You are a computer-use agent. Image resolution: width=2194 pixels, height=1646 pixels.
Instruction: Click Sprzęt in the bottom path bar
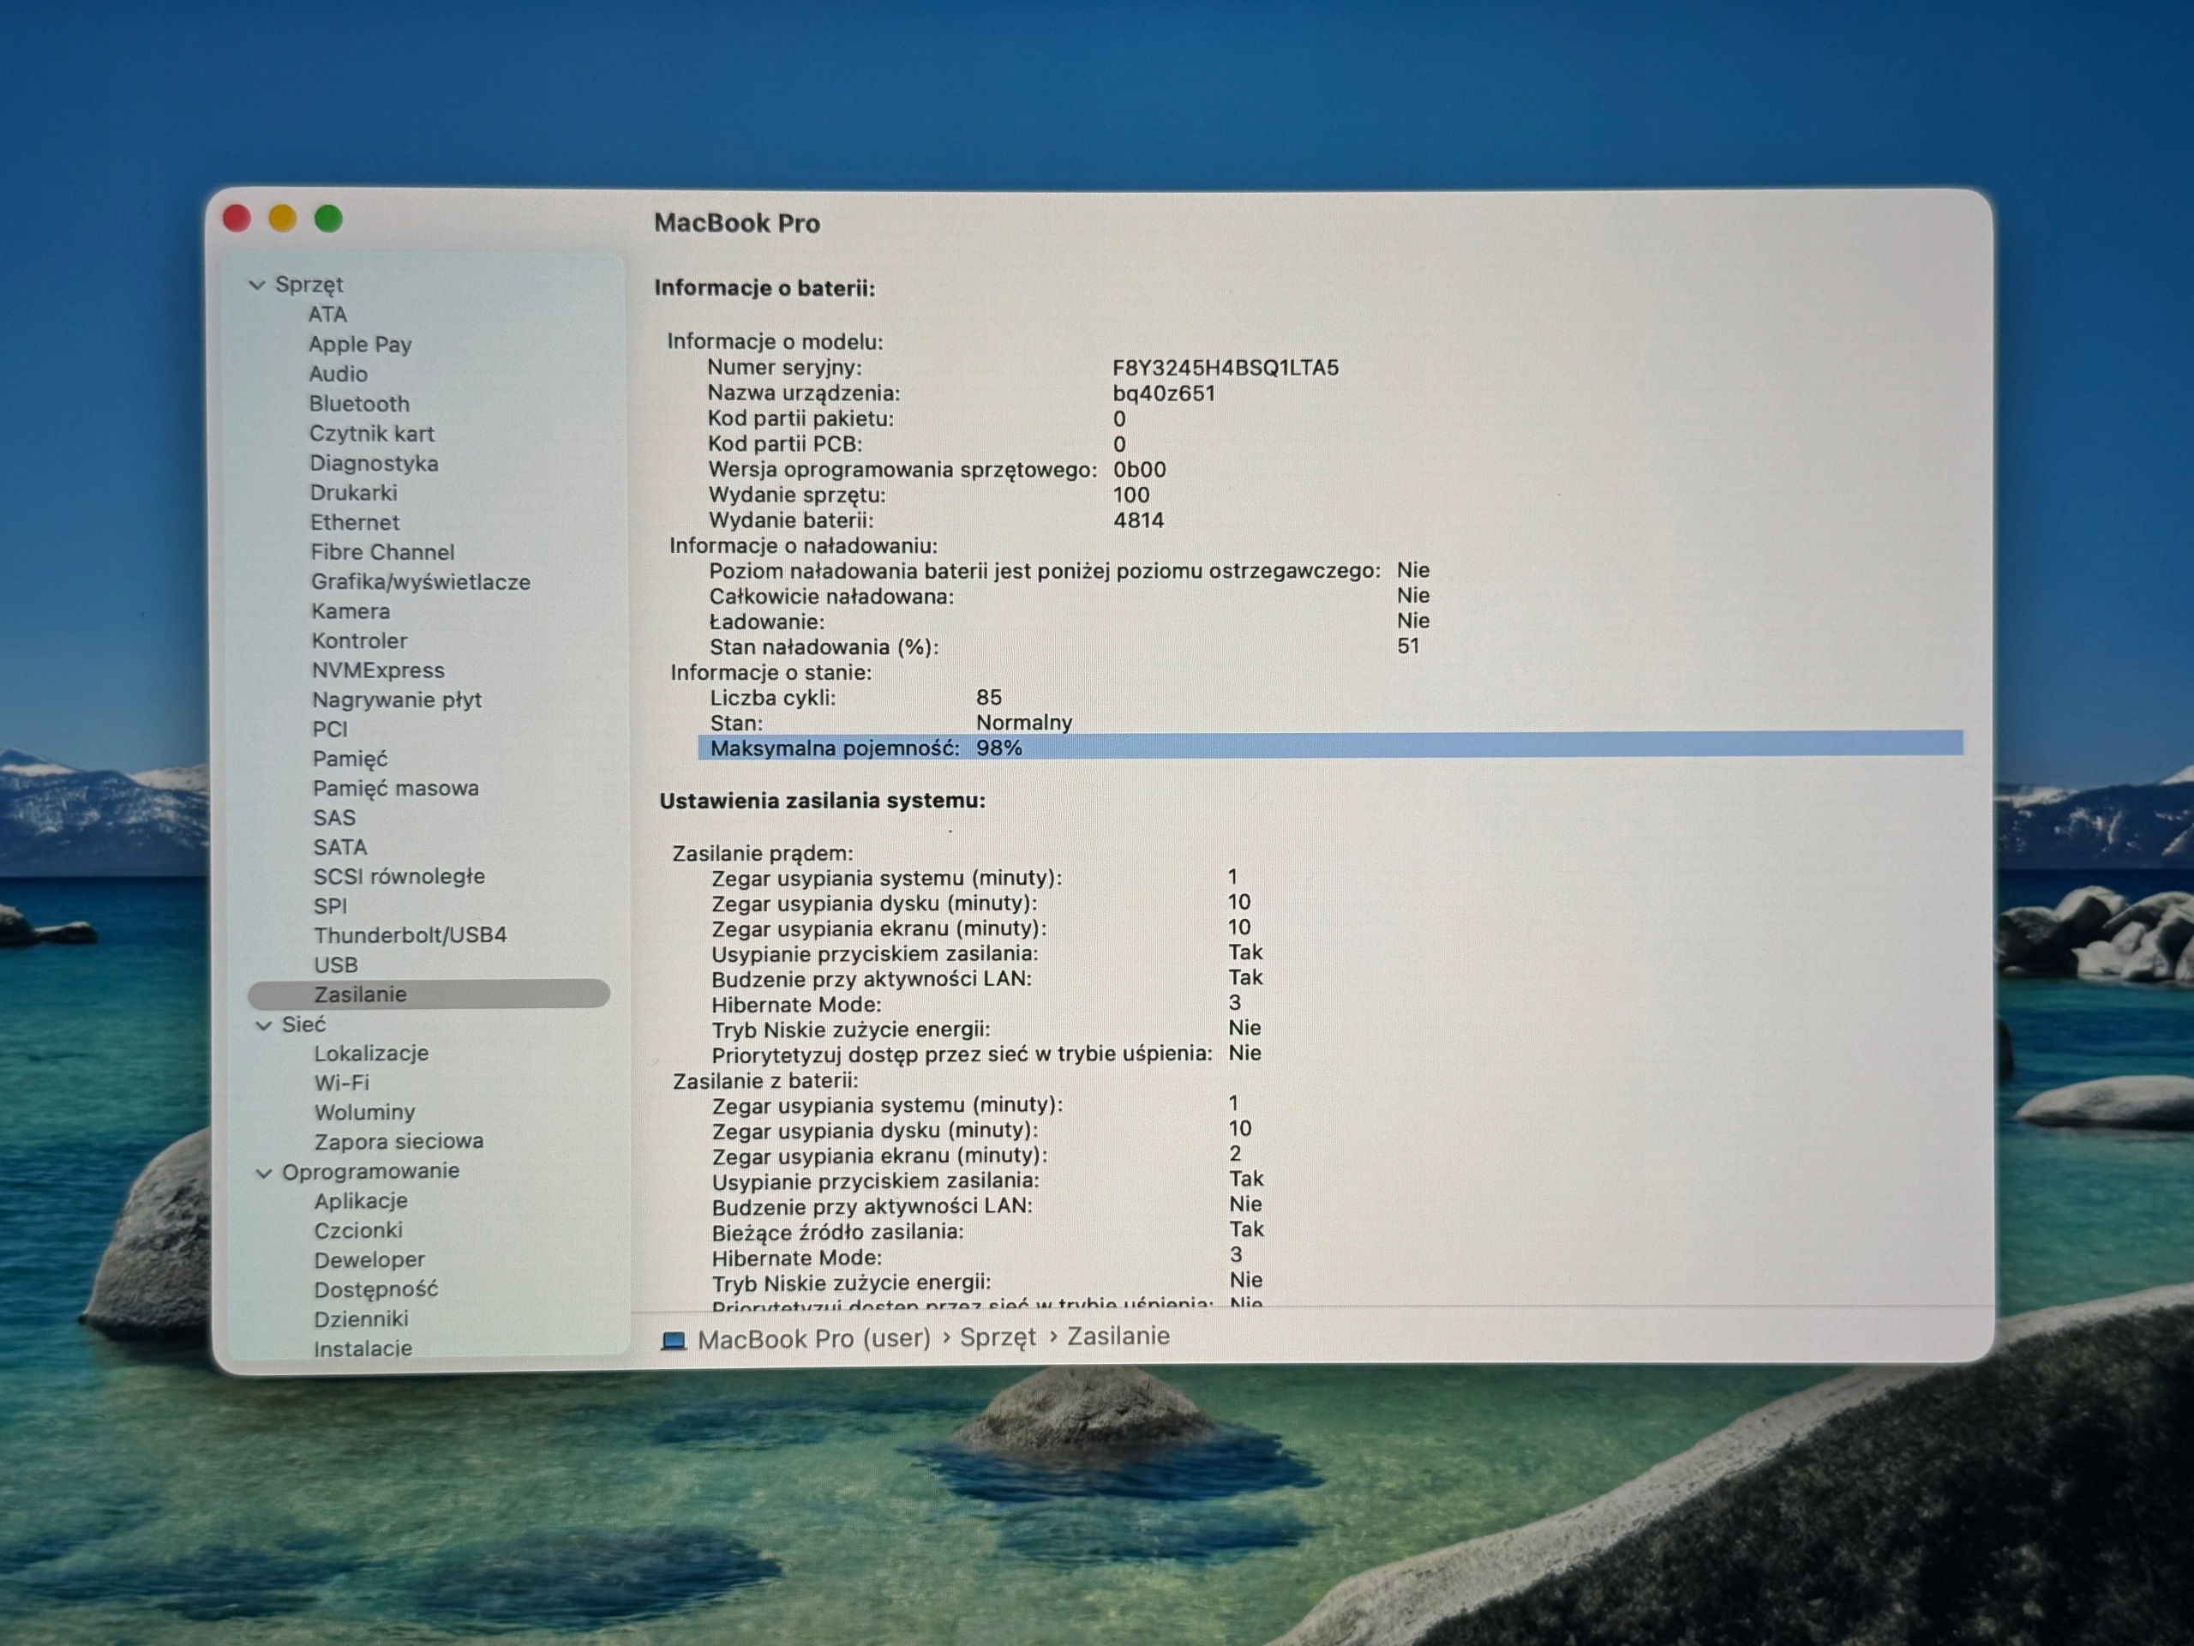[998, 1337]
